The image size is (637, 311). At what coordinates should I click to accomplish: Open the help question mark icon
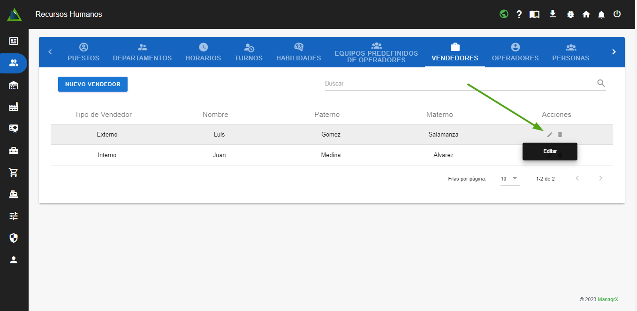[x=519, y=14]
